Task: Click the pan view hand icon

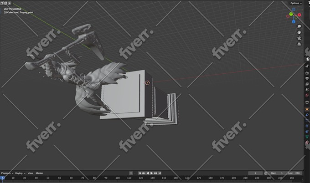Action: coord(299,32)
